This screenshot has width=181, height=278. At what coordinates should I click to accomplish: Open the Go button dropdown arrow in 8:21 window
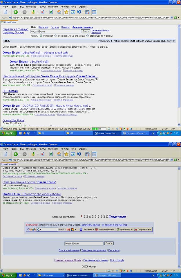click(178, 160)
